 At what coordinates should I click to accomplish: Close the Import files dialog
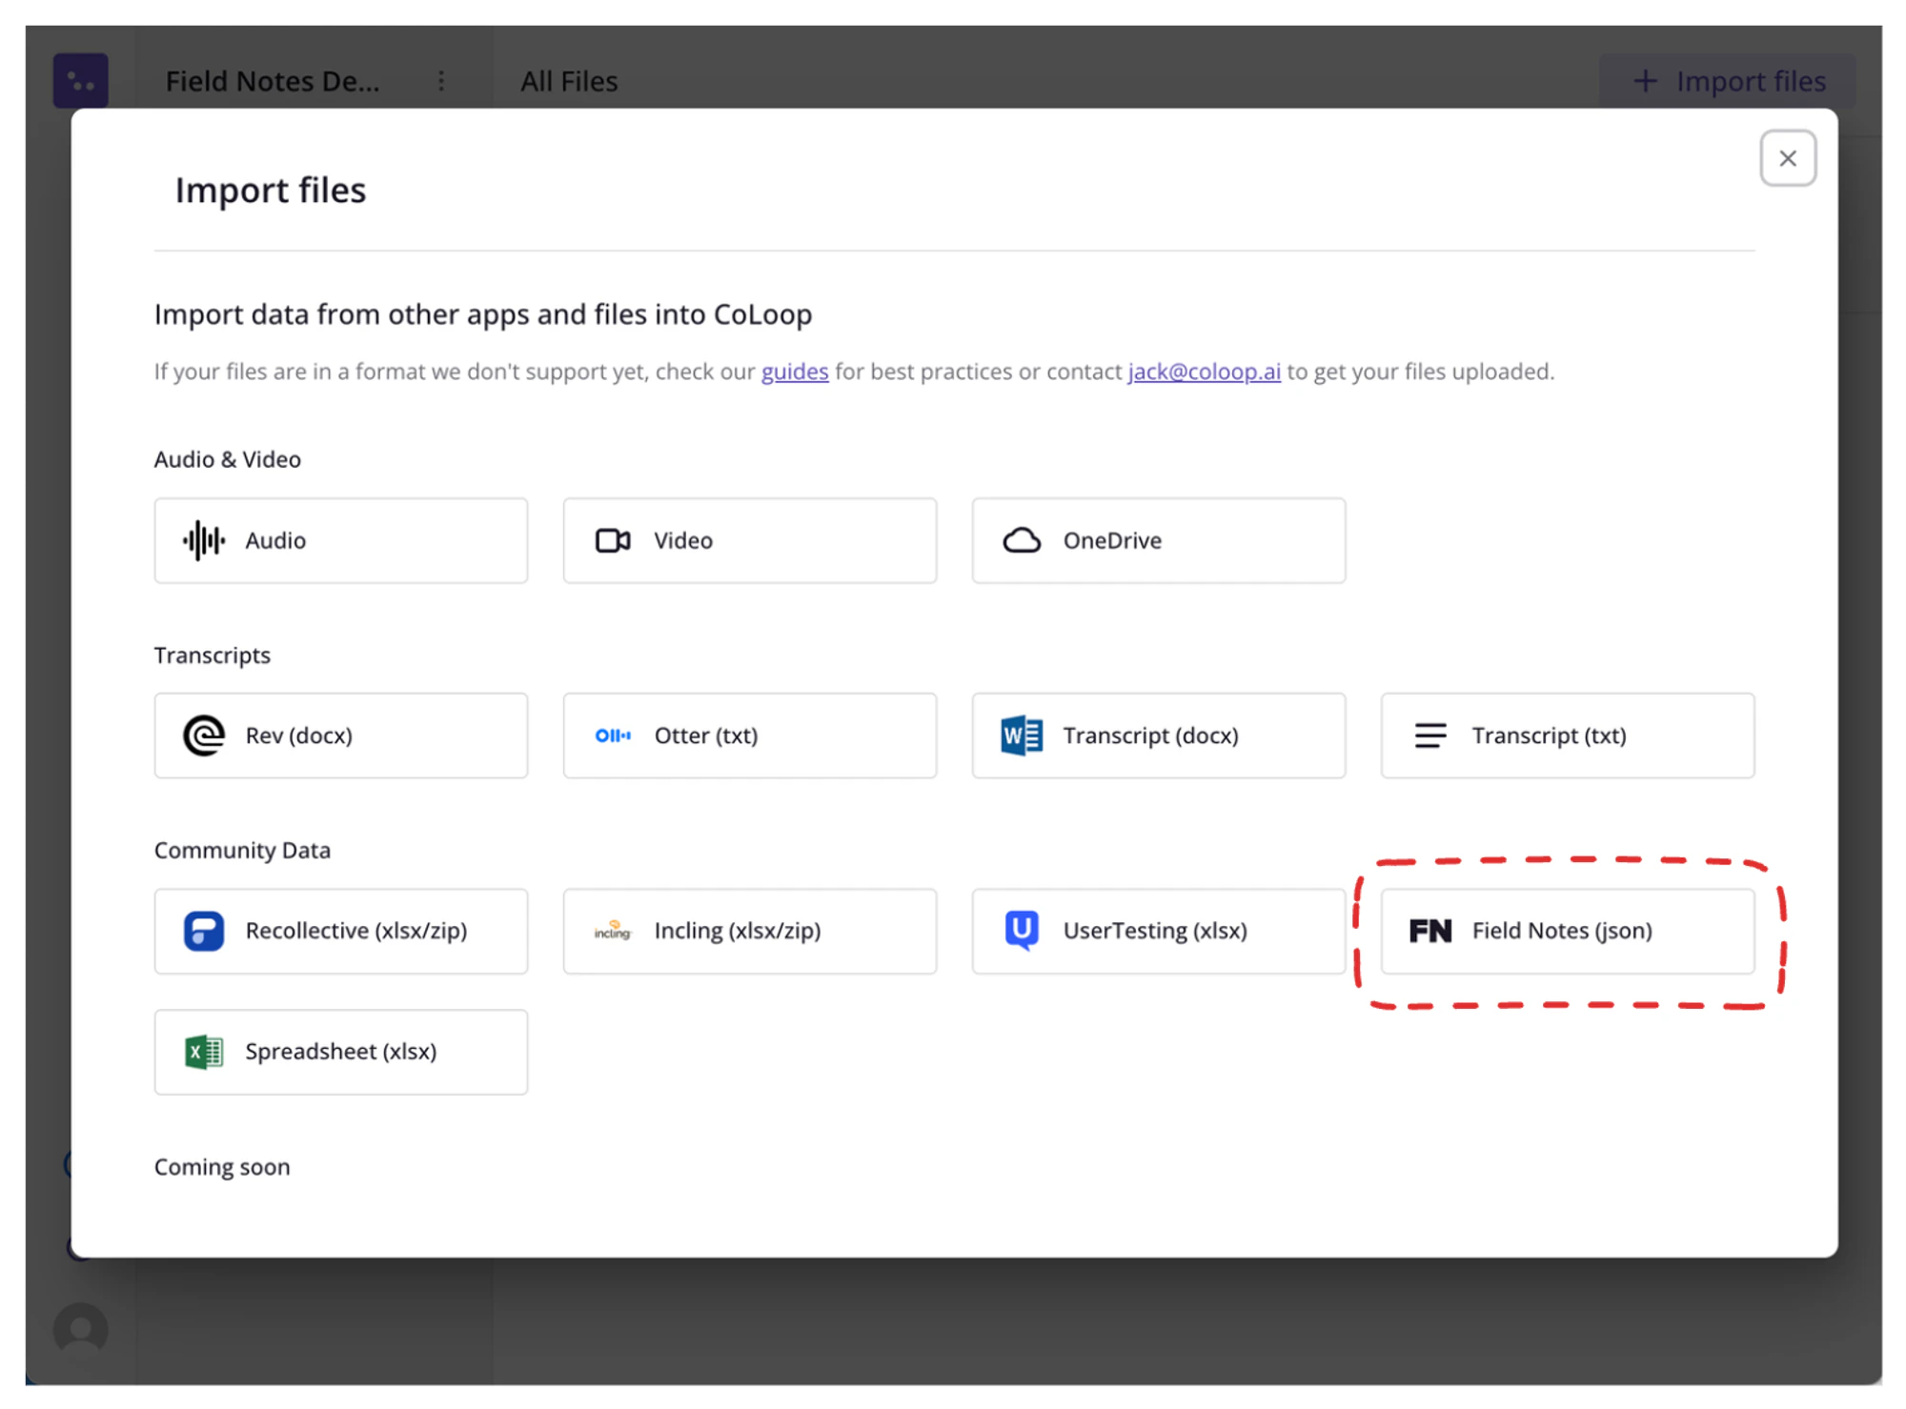click(1787, 158)
